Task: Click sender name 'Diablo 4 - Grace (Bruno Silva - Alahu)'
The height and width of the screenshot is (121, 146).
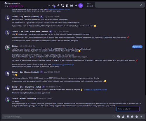Action: click(x=26, y=87)
